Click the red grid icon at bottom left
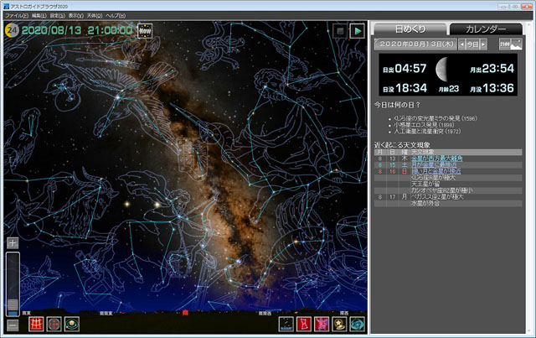536x338 pixels. click(36, 324)
